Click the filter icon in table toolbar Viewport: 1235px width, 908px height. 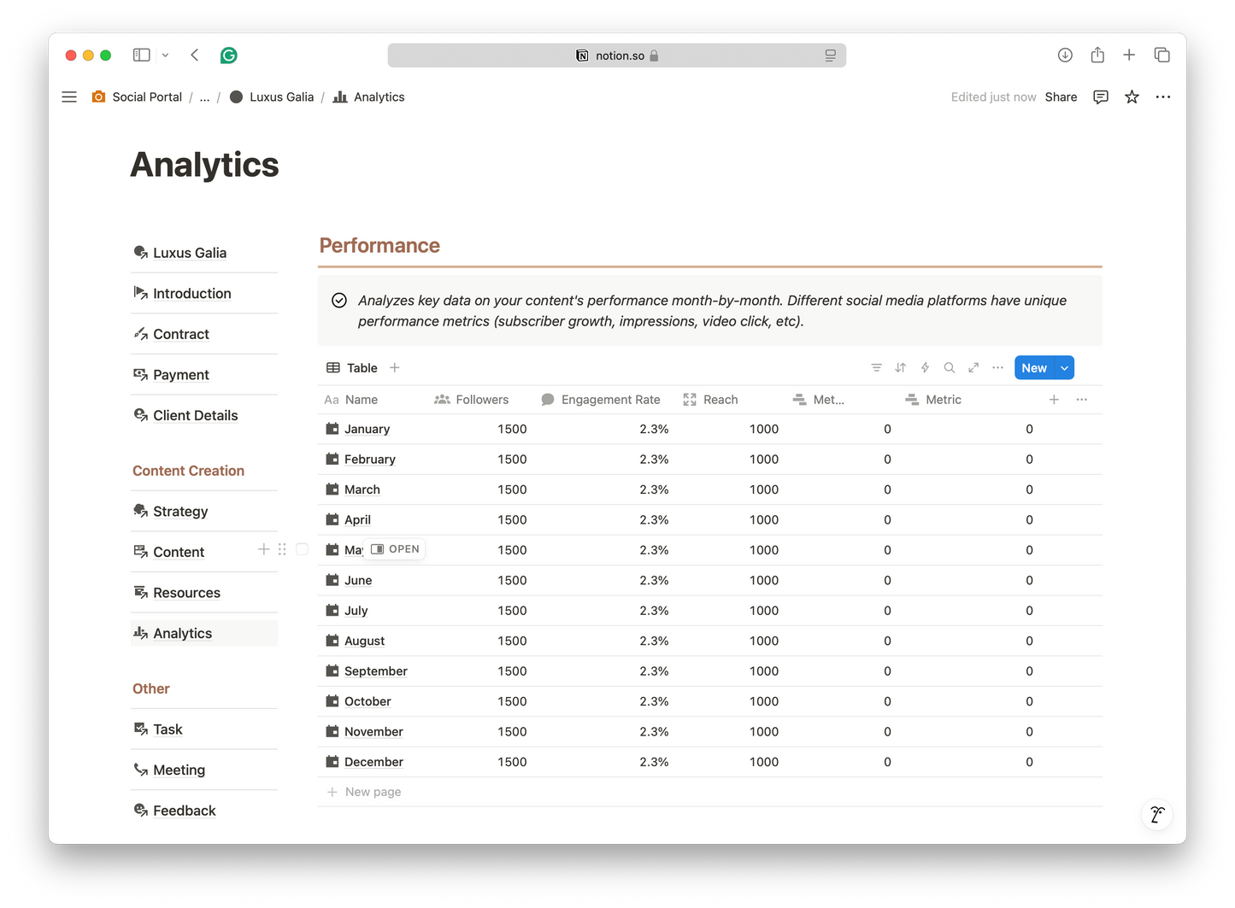(x=876, y=368)
